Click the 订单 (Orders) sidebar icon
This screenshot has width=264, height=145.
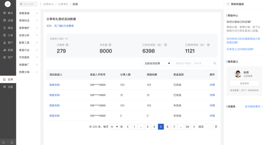click(x=8, y=35)
